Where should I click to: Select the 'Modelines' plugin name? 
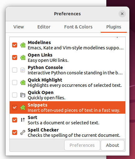pyautogui.click(x=39, y=42)
